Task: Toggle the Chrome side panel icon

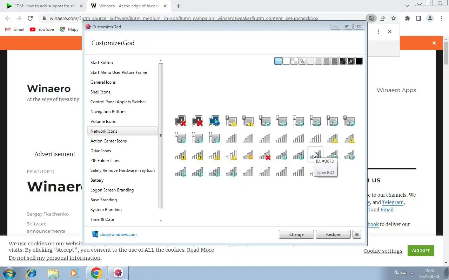Action: click(418, 18)
